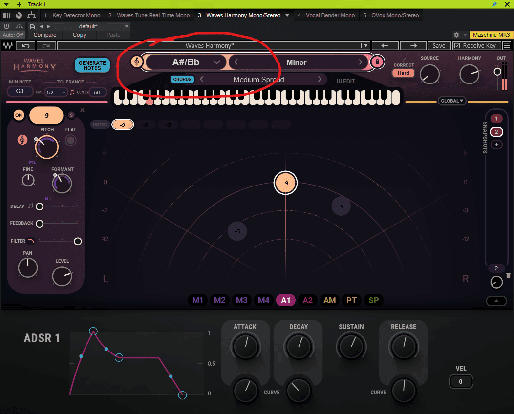Screen dimensions: 514x414
Task: Click the treble clef key icon
Action: click(x=137, y=62)
